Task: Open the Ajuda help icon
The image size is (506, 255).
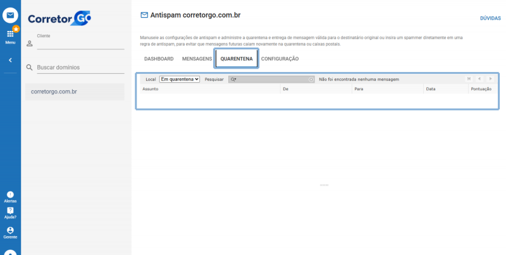Action: 10,211
